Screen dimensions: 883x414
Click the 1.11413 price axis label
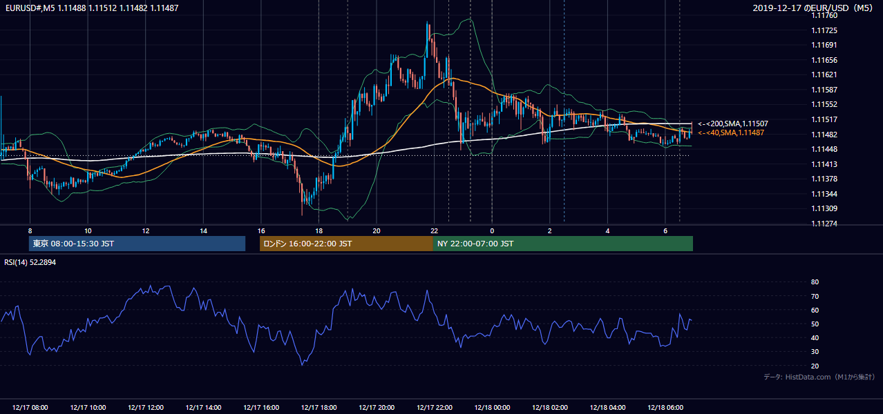(824, 164)
